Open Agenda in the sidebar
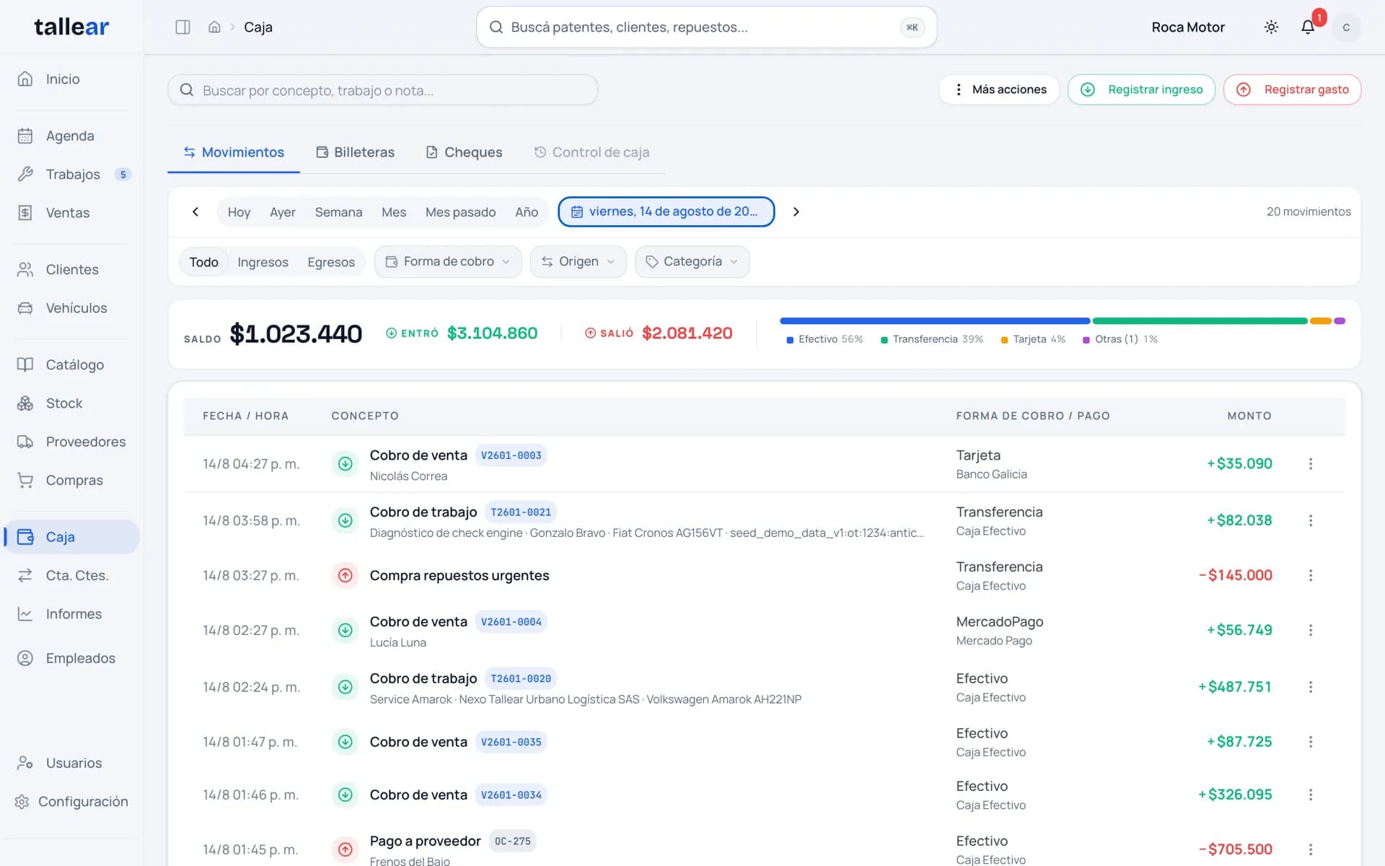 click(70, 136)
